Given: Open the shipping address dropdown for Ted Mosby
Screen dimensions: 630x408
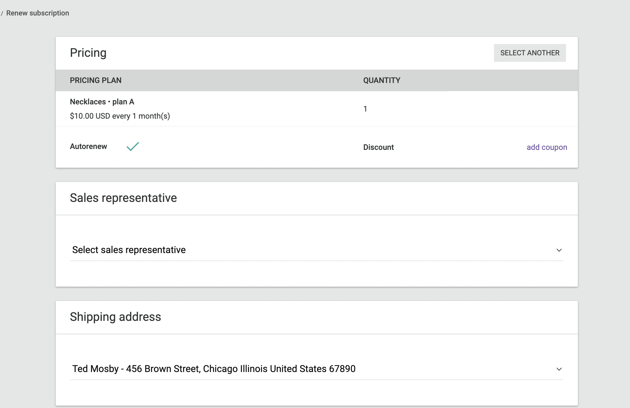Looking at the screenshot, I should 316,369.
